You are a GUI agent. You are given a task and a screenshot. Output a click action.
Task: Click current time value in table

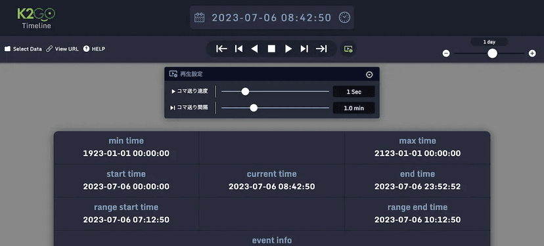tap(271, 186)
